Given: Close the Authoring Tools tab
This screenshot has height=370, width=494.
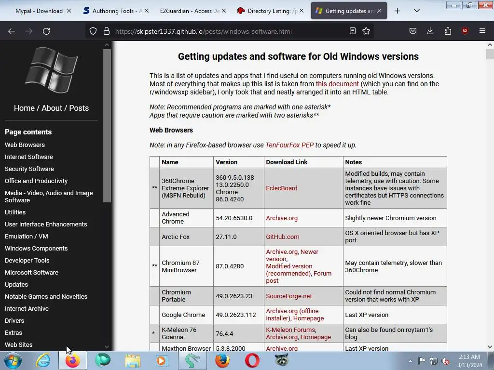Looking at the screenshot, I should [147, 11].
